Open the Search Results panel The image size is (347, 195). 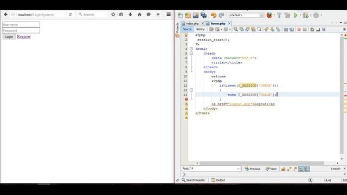pyautogui.click(x=193, y=180)
